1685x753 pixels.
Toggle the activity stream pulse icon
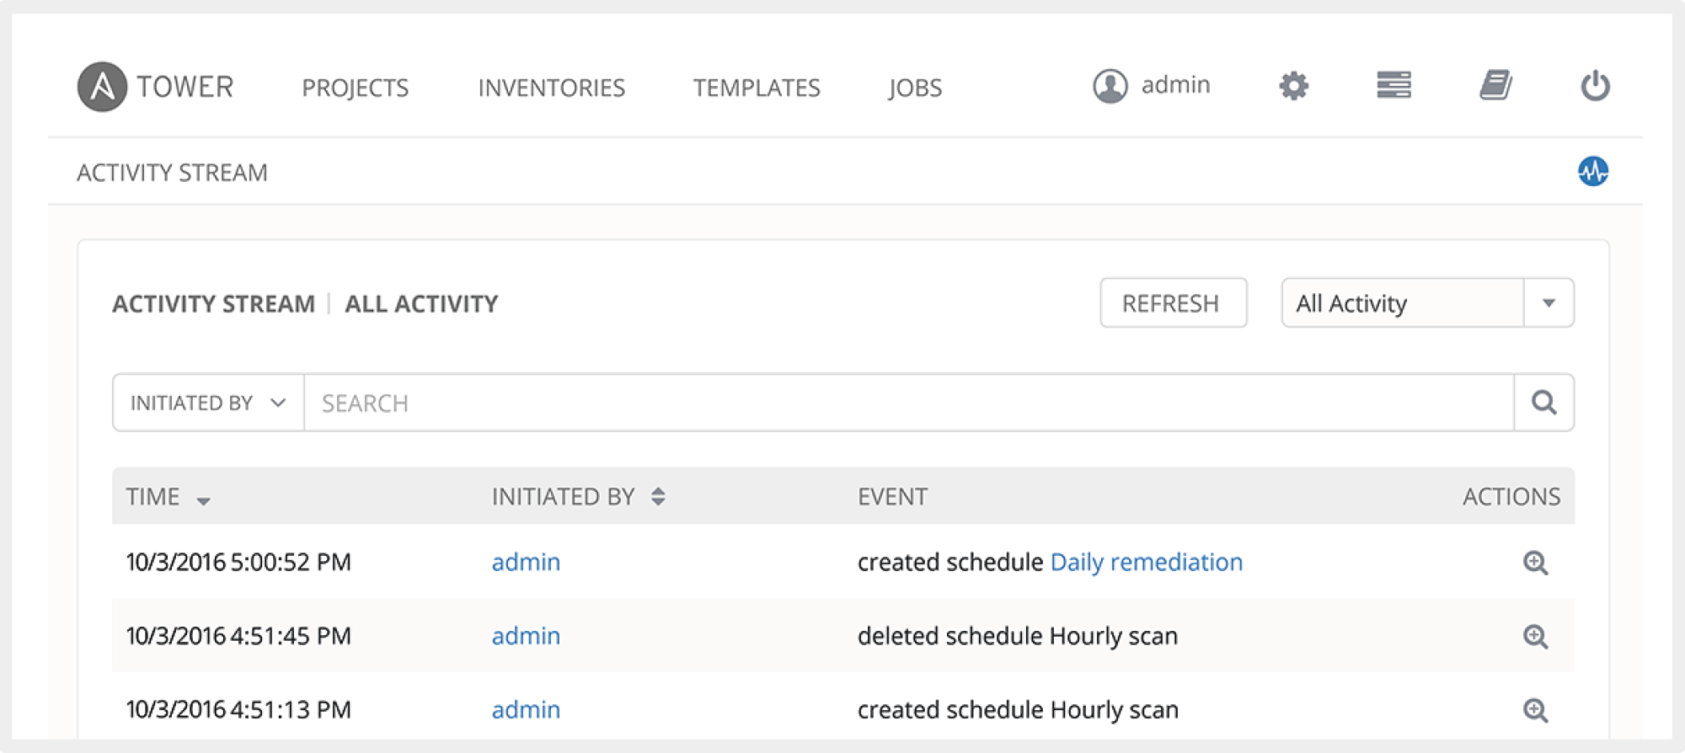1592,172
